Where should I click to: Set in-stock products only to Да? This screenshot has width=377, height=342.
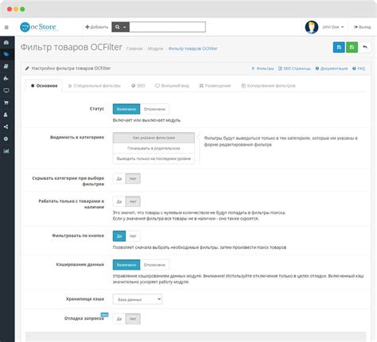click(x=119, y=202)
